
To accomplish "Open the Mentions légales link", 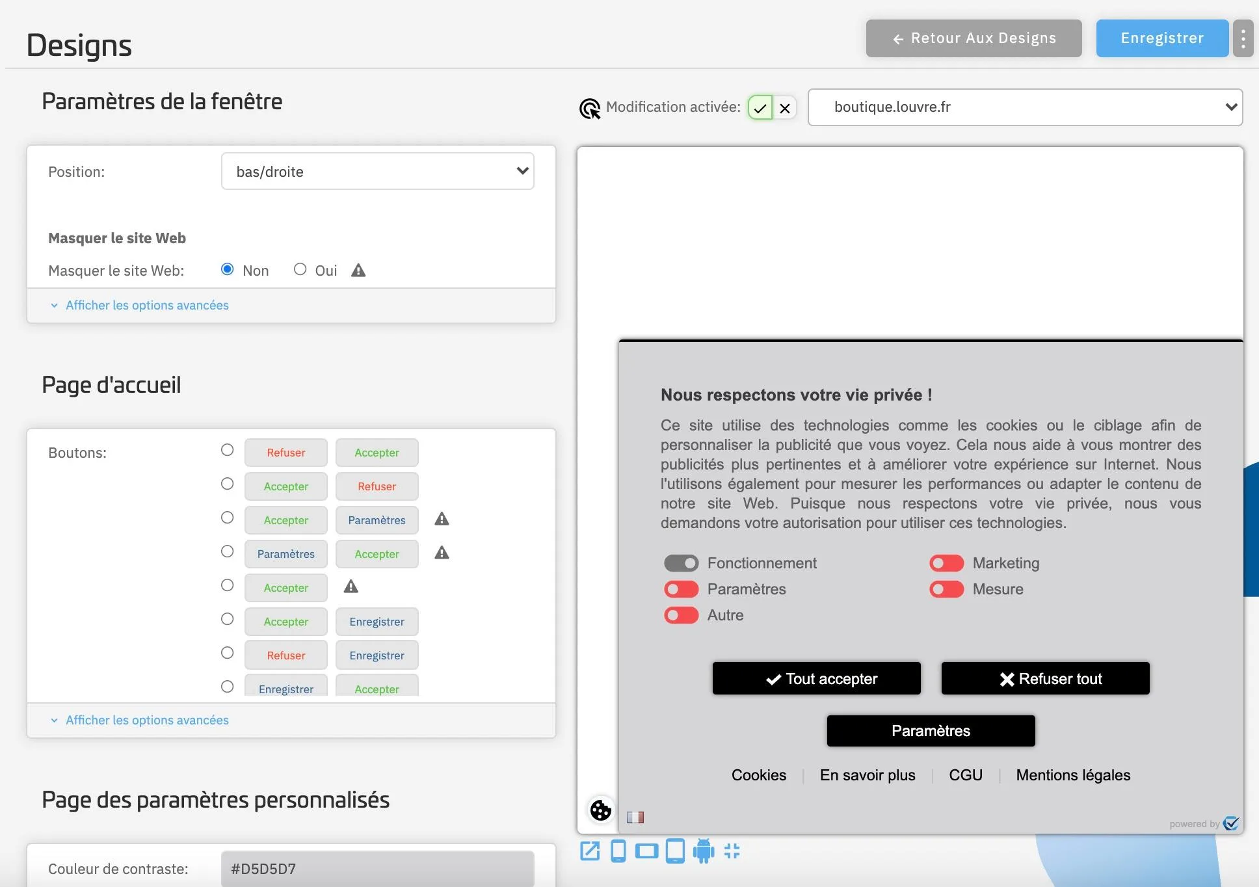I will 1073,775.
